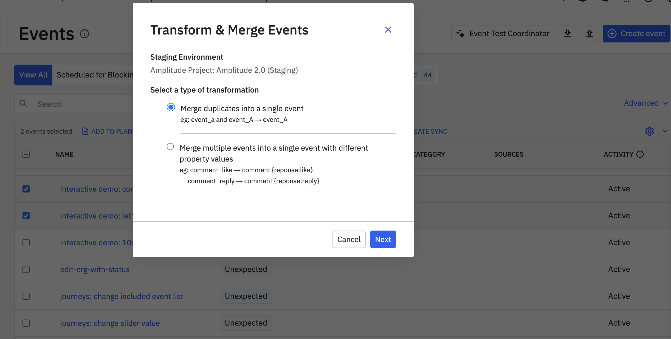This screenshot has height=339, width=671.
Task: Click the download icon button
Action: (x=567, y=34)
